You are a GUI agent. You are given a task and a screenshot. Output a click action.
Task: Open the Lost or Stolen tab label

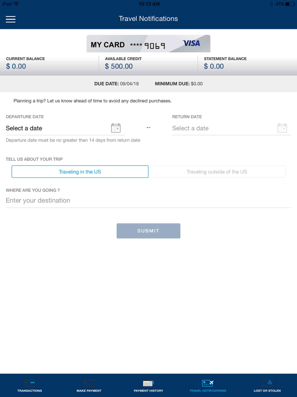(267, 391)
